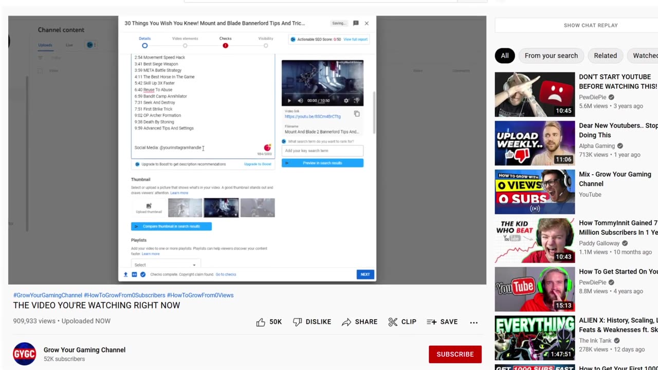This screenshot has width=658, height=370.
Task: Open the youtu.be video link
Action: pyautogui.click(x=313, y=117)
